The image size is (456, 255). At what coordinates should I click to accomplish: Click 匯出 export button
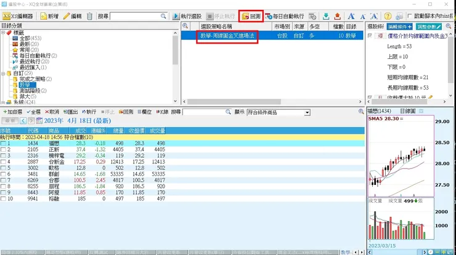(x=70, y=112)
